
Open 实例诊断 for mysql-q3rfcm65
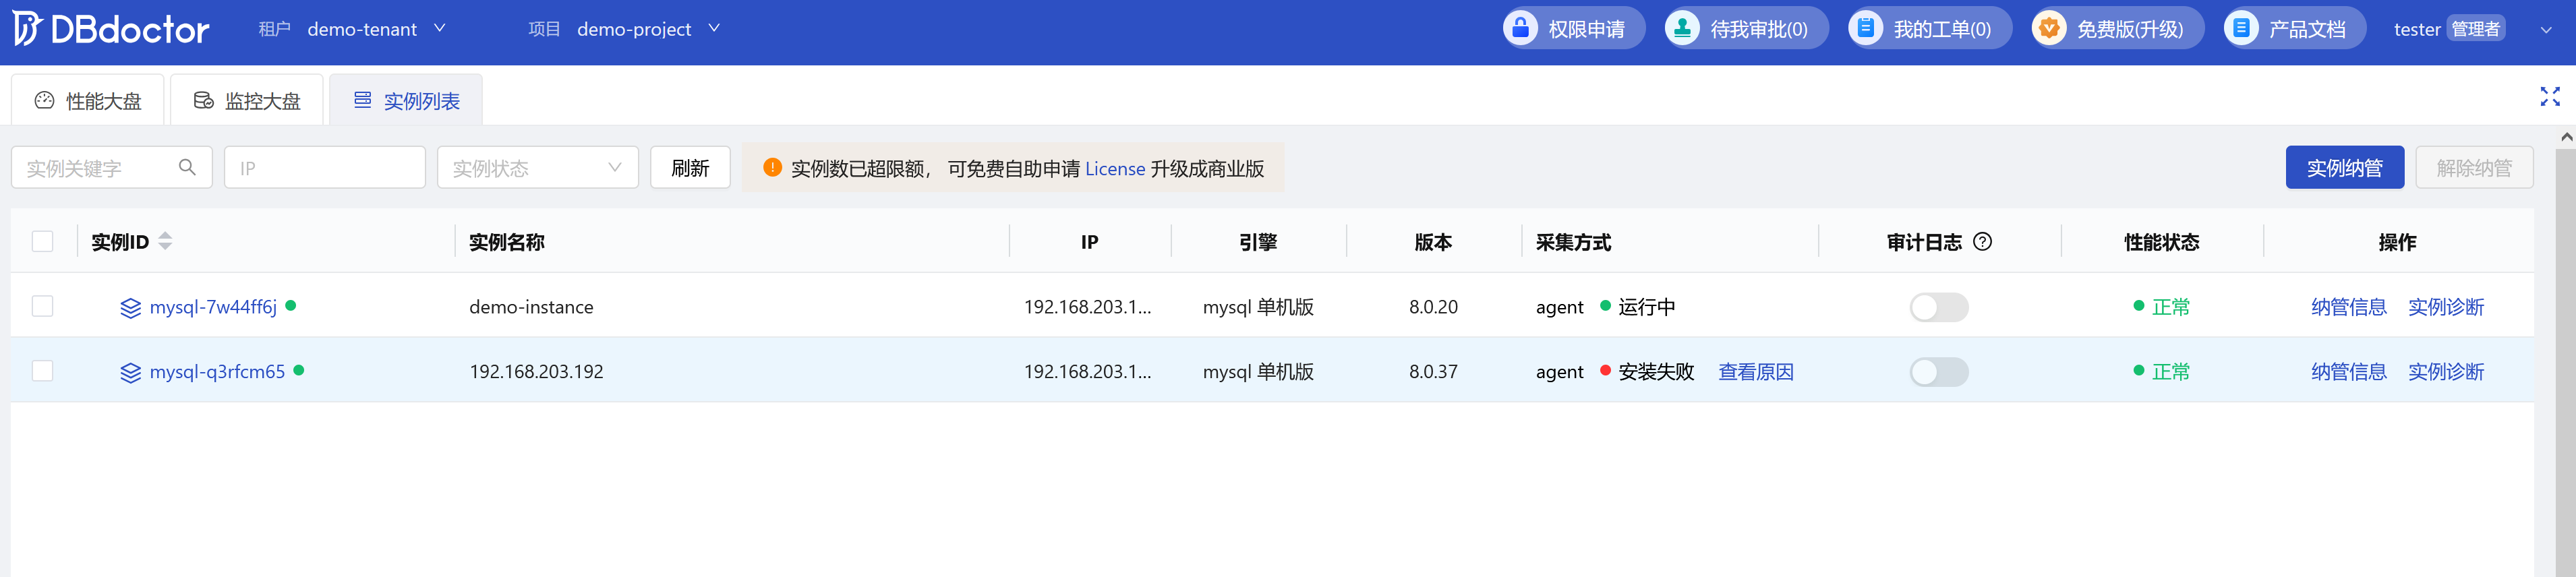point(2446,372)
